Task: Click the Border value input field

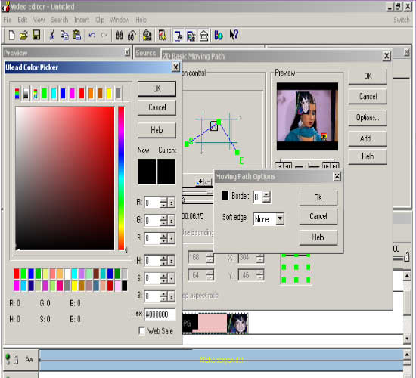Action: point(258,197)
